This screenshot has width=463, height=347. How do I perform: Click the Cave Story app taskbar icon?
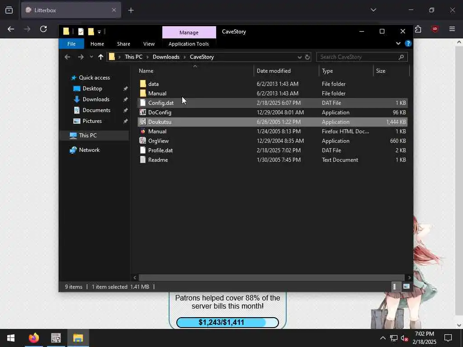[56, 338]
